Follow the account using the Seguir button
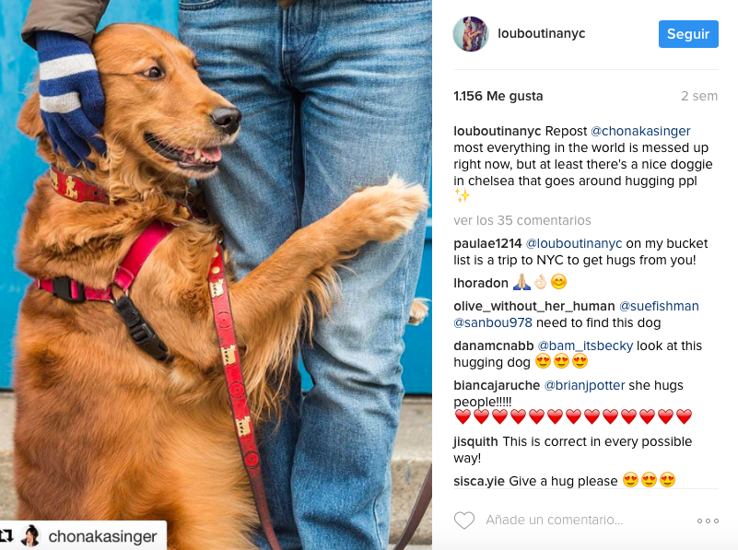This screenshot has width=738, height=550. click(x=688, y=34)
